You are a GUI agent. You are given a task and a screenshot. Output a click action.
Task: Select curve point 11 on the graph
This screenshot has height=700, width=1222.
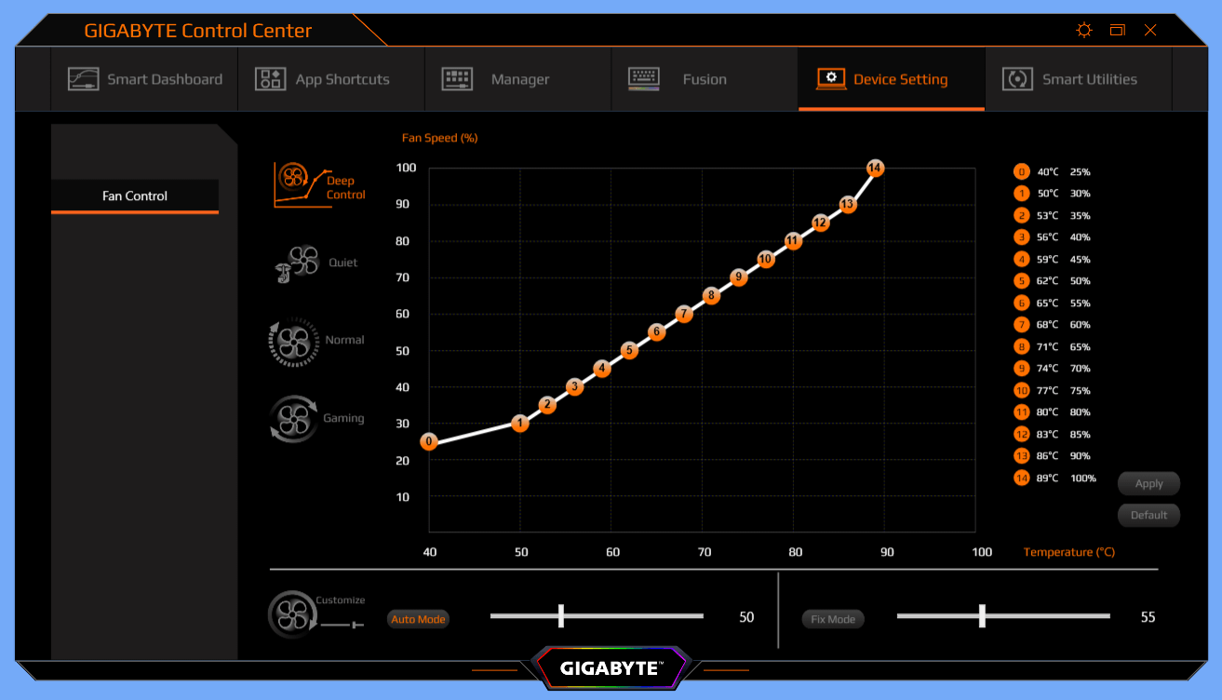click(793, 240)
